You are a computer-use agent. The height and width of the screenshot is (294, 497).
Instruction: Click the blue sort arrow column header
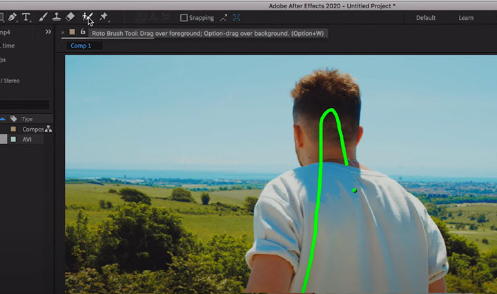tap(3, 119)
